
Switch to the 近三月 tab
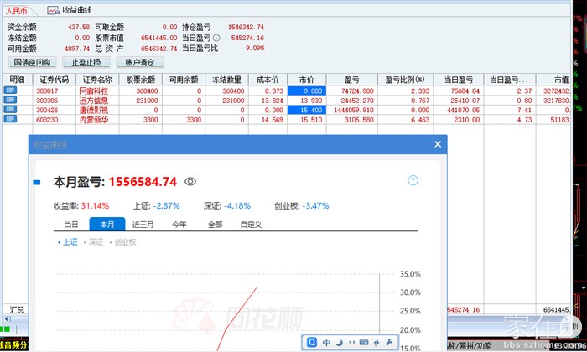143,225
